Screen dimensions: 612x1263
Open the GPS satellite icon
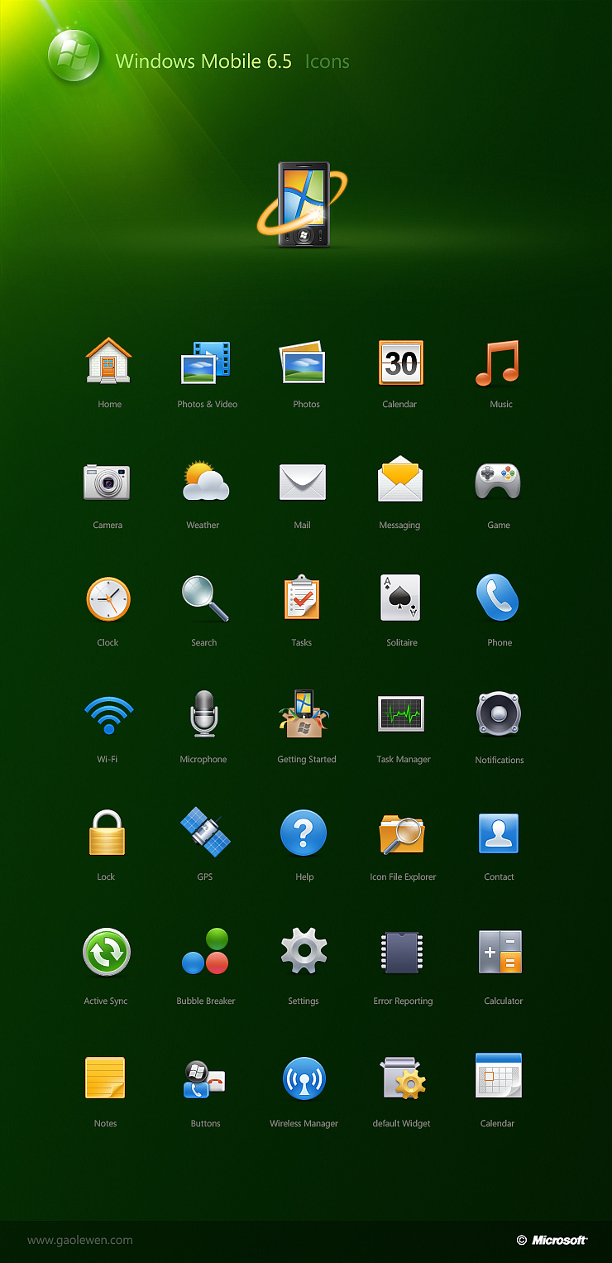[205, 832]
